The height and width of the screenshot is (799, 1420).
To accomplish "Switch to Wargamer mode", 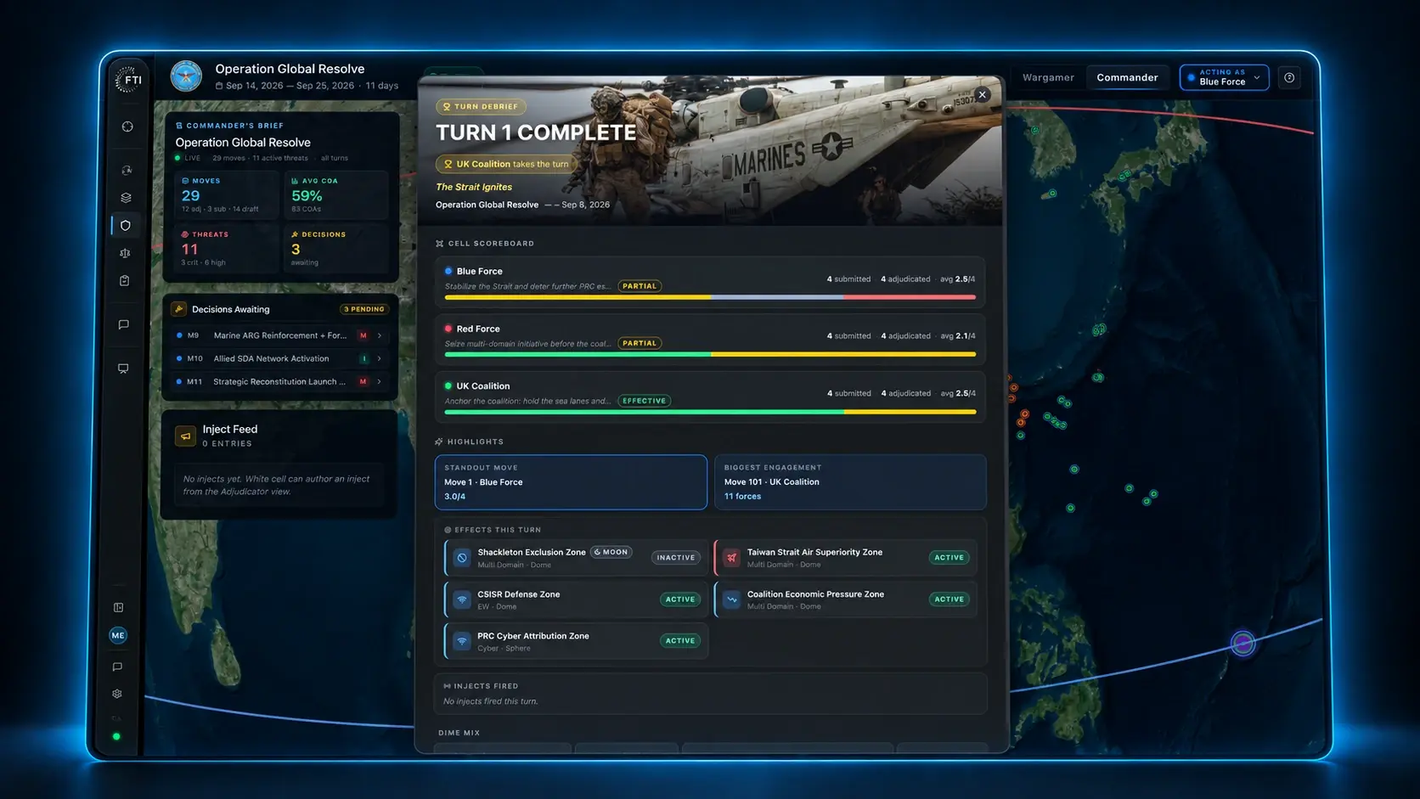I will tap(1048, 77).
